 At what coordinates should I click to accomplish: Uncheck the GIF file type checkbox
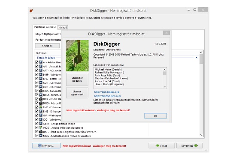(x=37, y=115)
